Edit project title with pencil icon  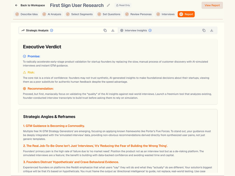[x=108, y=5]
